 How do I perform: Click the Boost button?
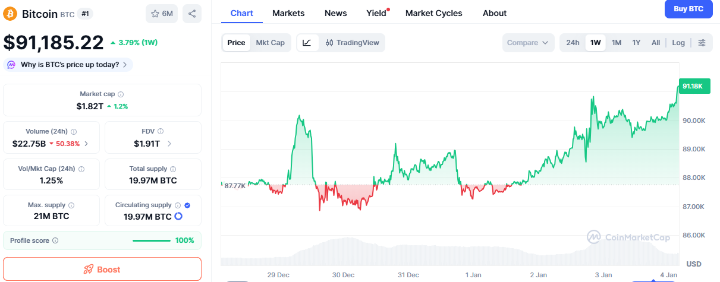pos(102,270)
